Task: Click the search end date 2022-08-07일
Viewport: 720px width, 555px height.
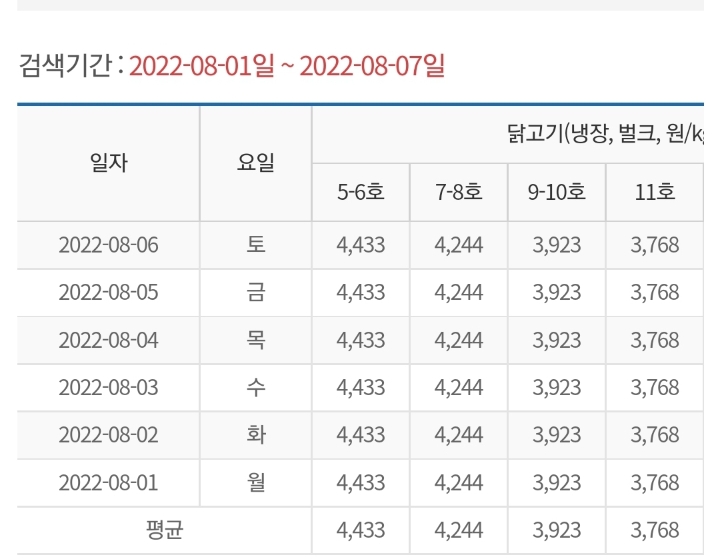Action: click(x=372, y=67)
